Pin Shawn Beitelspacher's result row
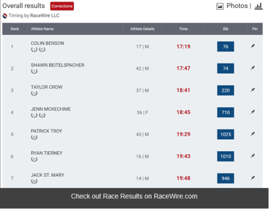This screenshot has width=269, height=209. tap(253, 68)
